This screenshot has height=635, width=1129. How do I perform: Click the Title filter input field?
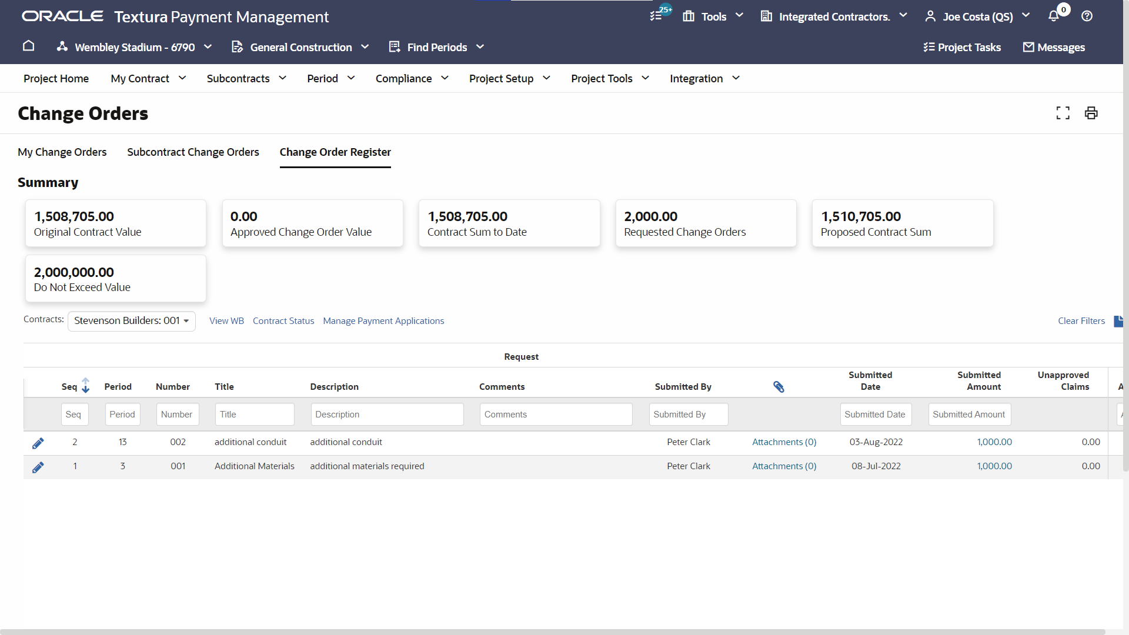(x=254, y=415)
